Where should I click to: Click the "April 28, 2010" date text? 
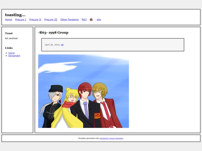click(52, 45)
